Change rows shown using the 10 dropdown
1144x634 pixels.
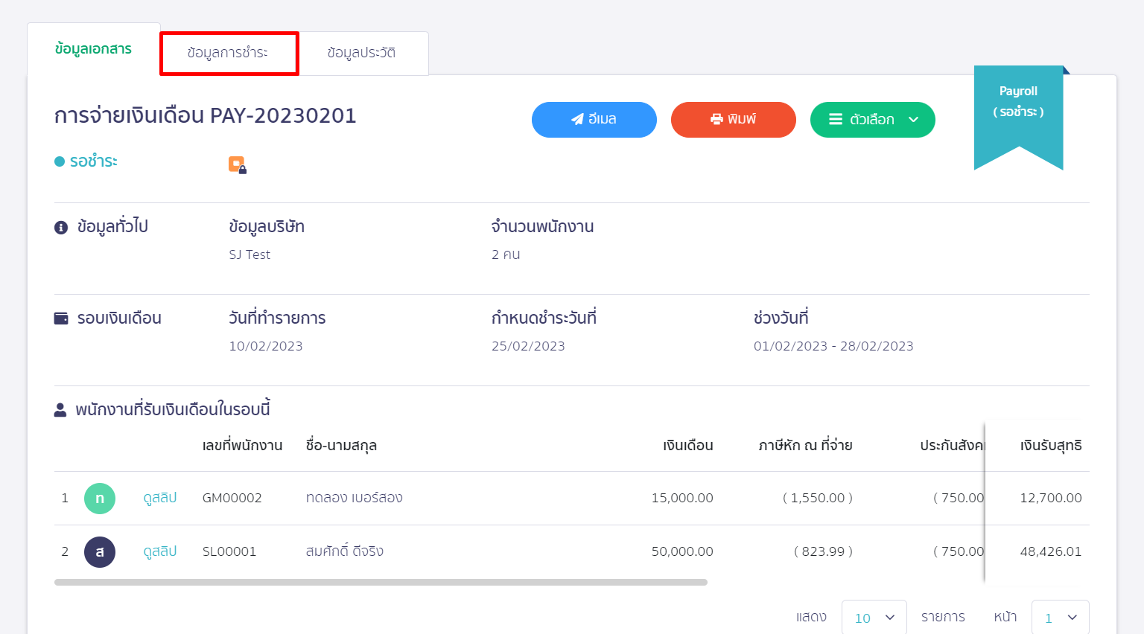[x=874, y=617]
